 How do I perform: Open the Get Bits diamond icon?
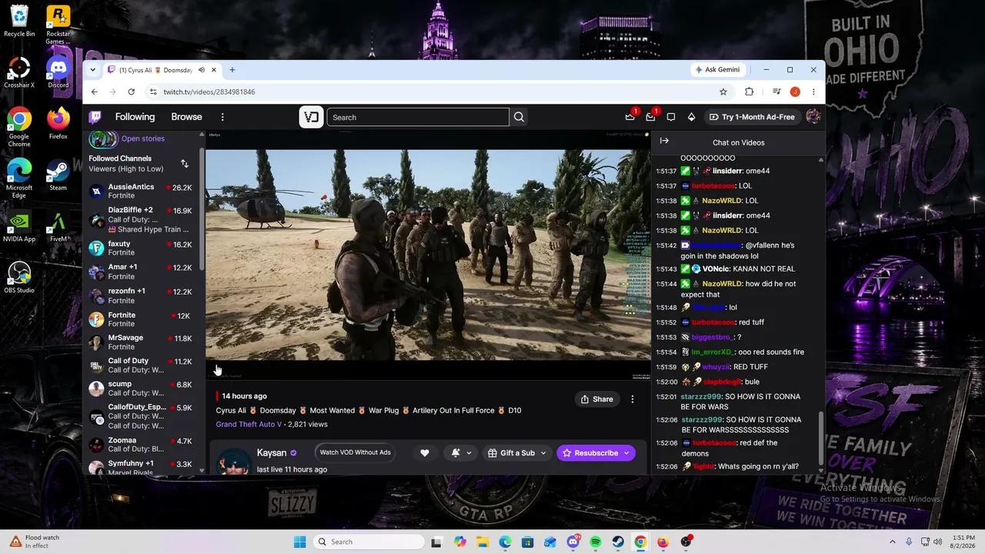(x=691, y=117)
